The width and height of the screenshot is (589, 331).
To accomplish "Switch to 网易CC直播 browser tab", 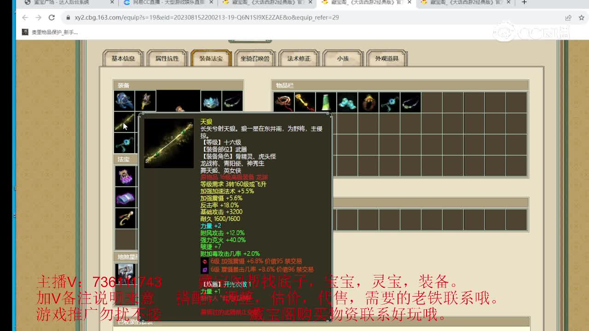I will tap(168, 3).
